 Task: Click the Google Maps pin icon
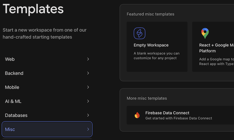click(205, 33)
